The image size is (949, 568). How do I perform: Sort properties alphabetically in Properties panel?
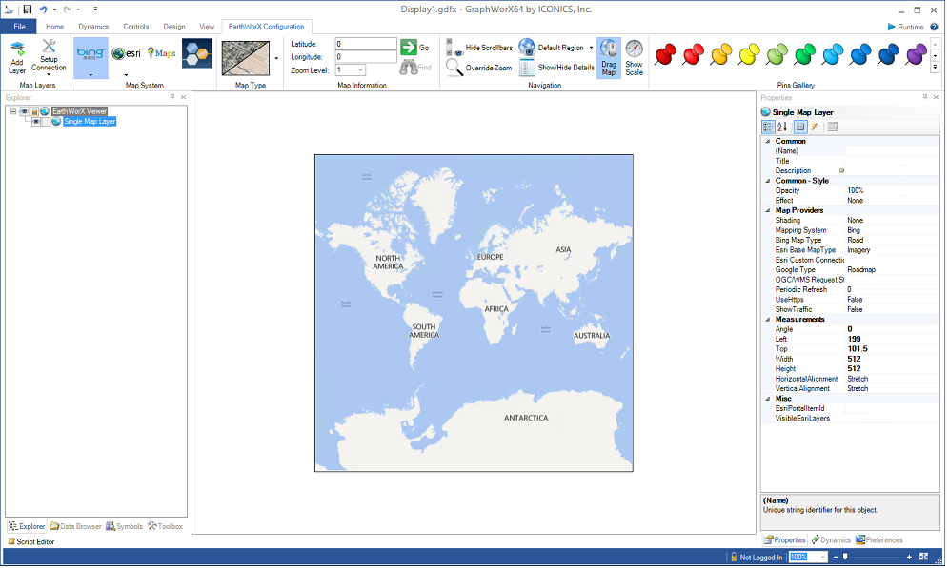(x=782, y=127)
